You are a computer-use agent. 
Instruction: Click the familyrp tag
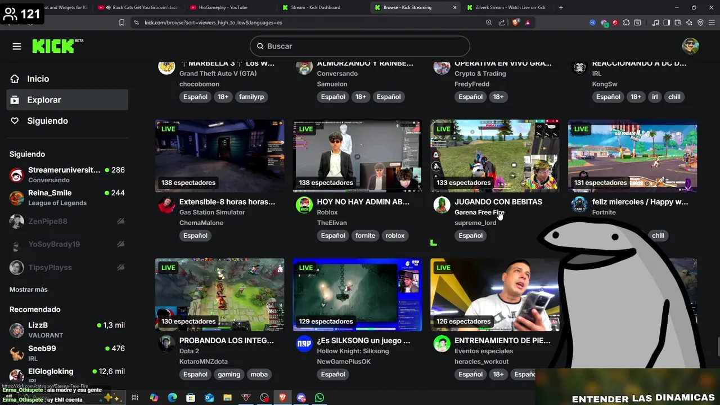[251, 97]
